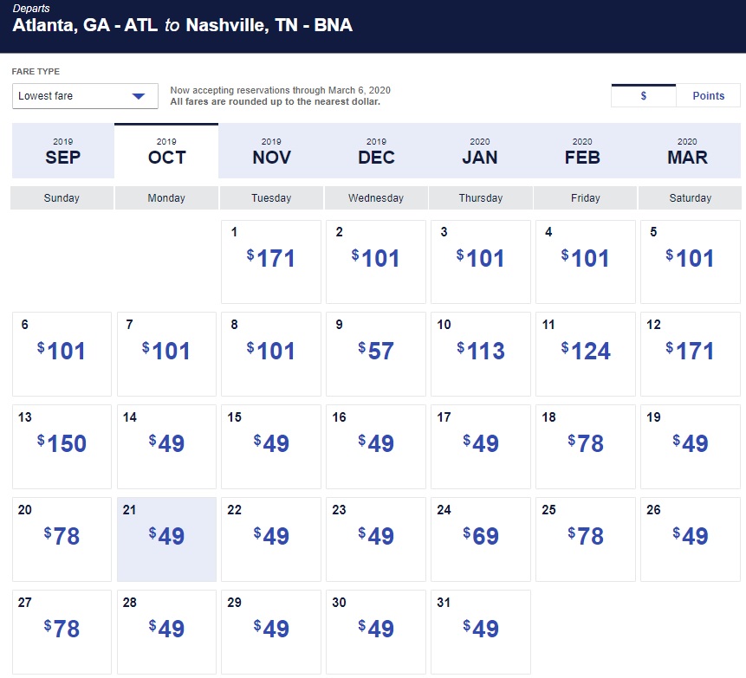Select October 10 fare of $113
The image size is (746, 678).
[x=481, y=353]
